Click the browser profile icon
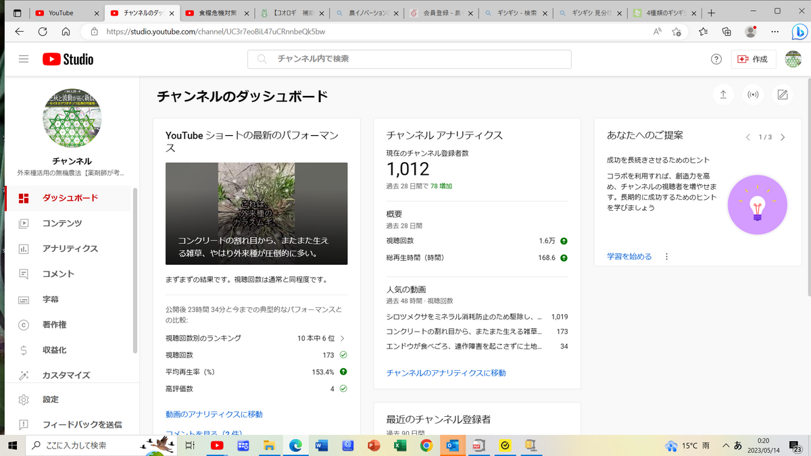Image resolution: width=811 pixels, height=456 pixels. (750, 31)
